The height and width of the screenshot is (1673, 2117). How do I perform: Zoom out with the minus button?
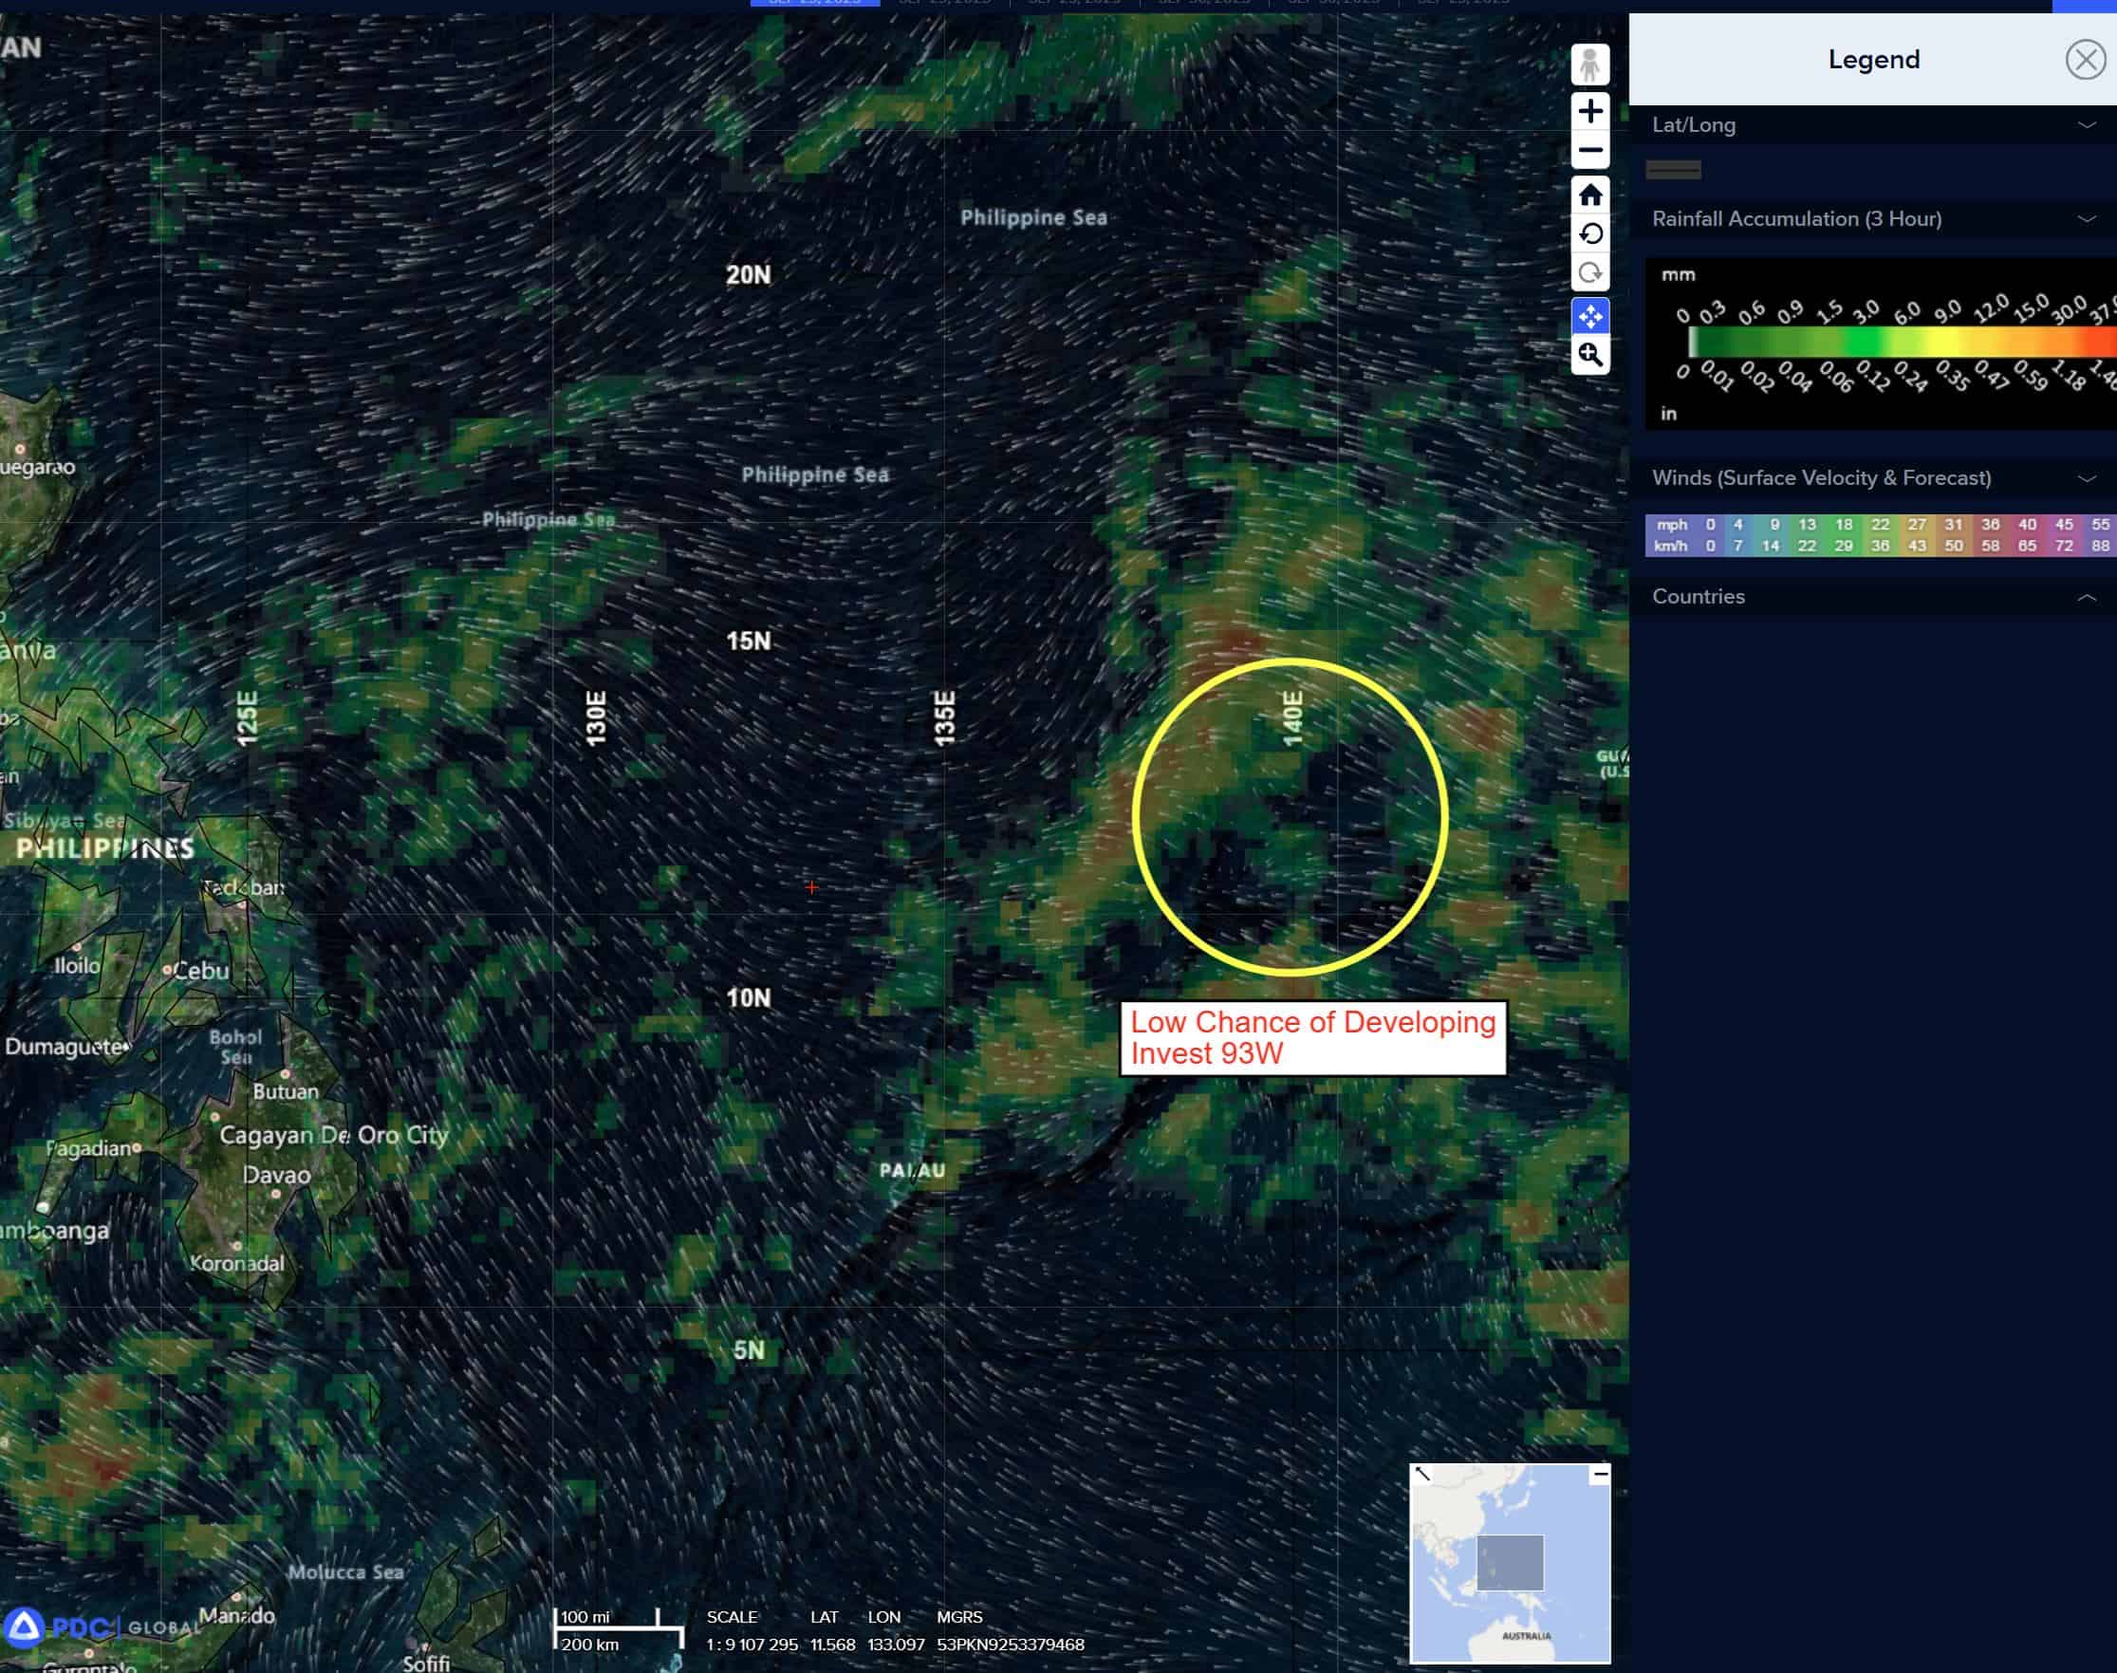pyautogui.click(x=1589, y=151)
